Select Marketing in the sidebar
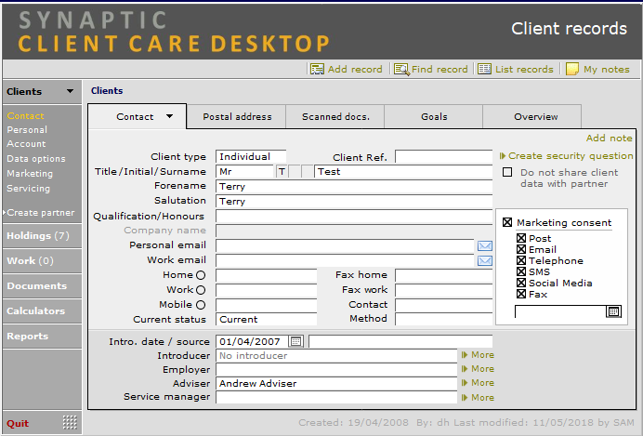Screen dimensions: 643x436 click(30, 174)
